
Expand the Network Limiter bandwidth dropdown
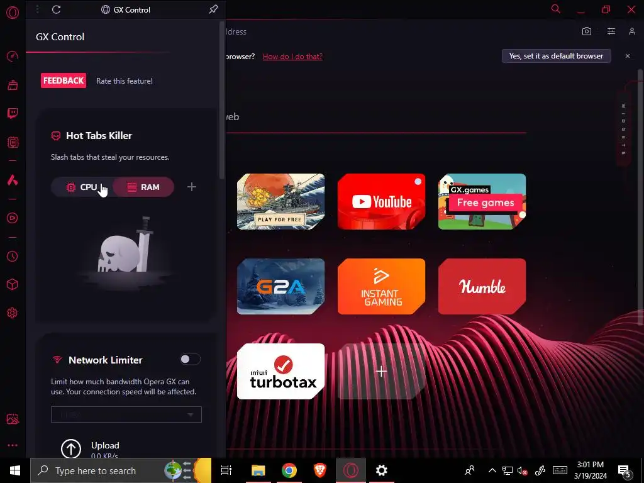click(x=126, y=414)
